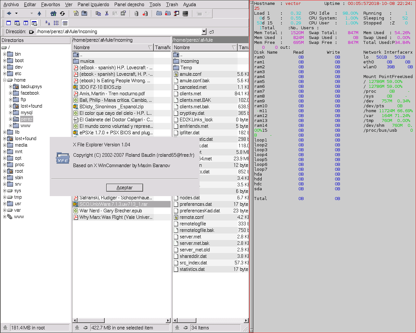Click the Directorios tree header
The image size is (416, 333).
35,40
